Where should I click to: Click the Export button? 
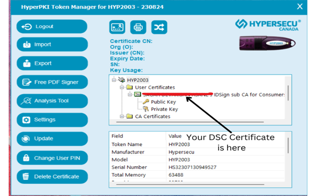[52, 63]
